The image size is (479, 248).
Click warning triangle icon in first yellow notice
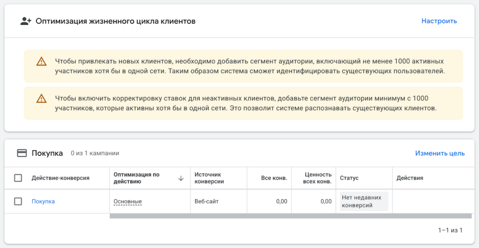click(x=41, y=61)
